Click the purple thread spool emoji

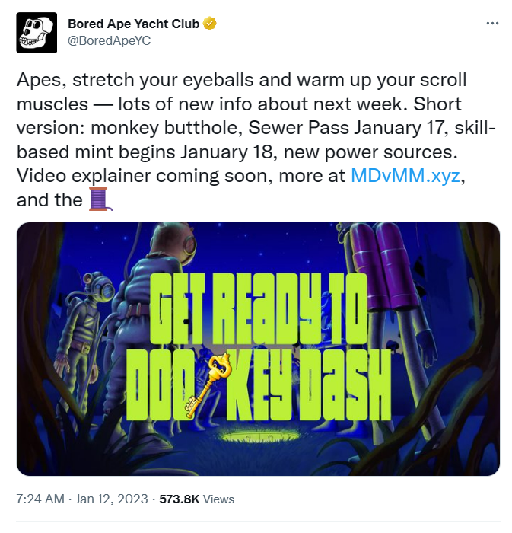pos(100,199)
